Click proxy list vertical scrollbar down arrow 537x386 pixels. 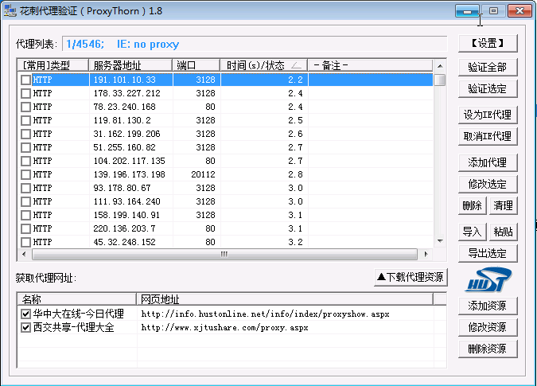click(440, 241)
